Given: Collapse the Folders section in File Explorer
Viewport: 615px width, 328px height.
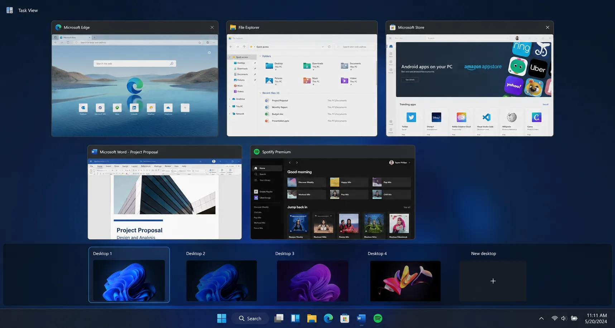Looking at the screenshot, I should click(x=260, y=56).
